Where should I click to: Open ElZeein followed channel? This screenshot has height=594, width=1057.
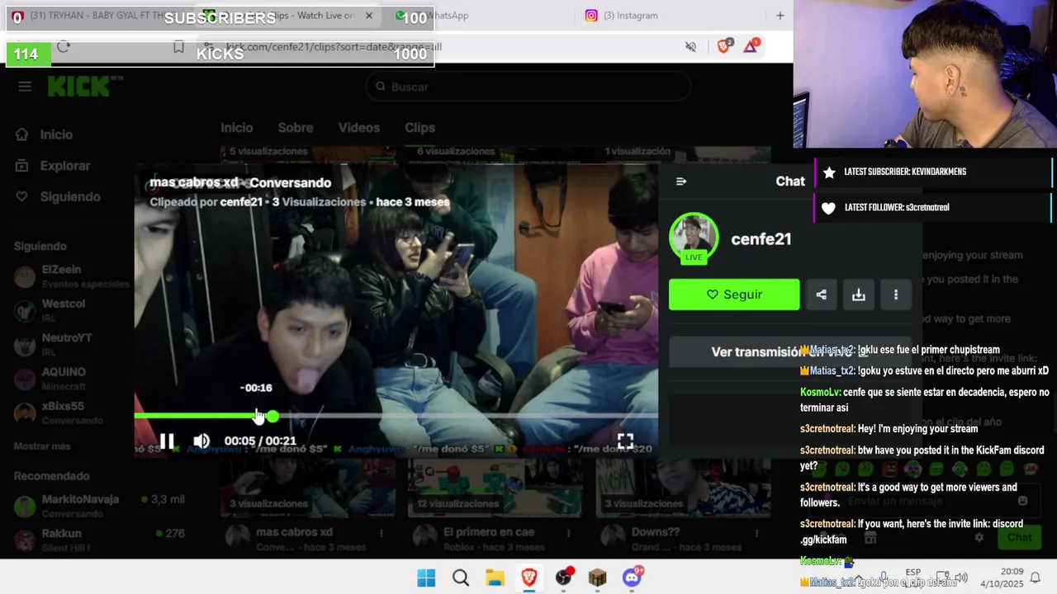70,276
